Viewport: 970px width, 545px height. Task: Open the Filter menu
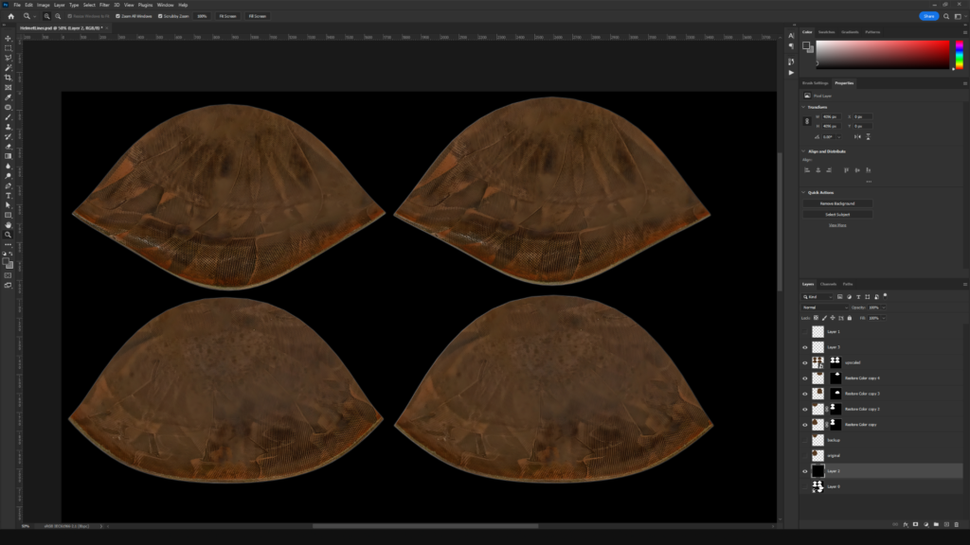(104, 5)
